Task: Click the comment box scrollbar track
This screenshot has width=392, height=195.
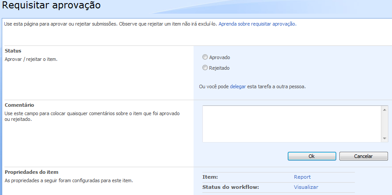Action: pyautogui.click(x=384, y=124)
